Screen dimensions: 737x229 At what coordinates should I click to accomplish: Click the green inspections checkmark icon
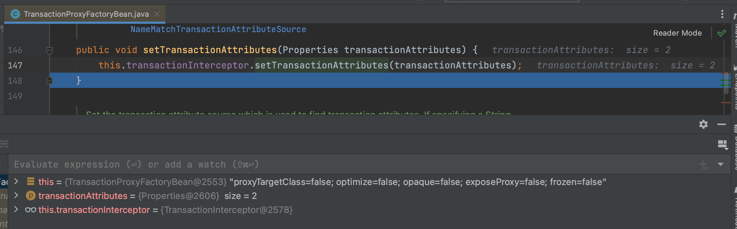721,33
